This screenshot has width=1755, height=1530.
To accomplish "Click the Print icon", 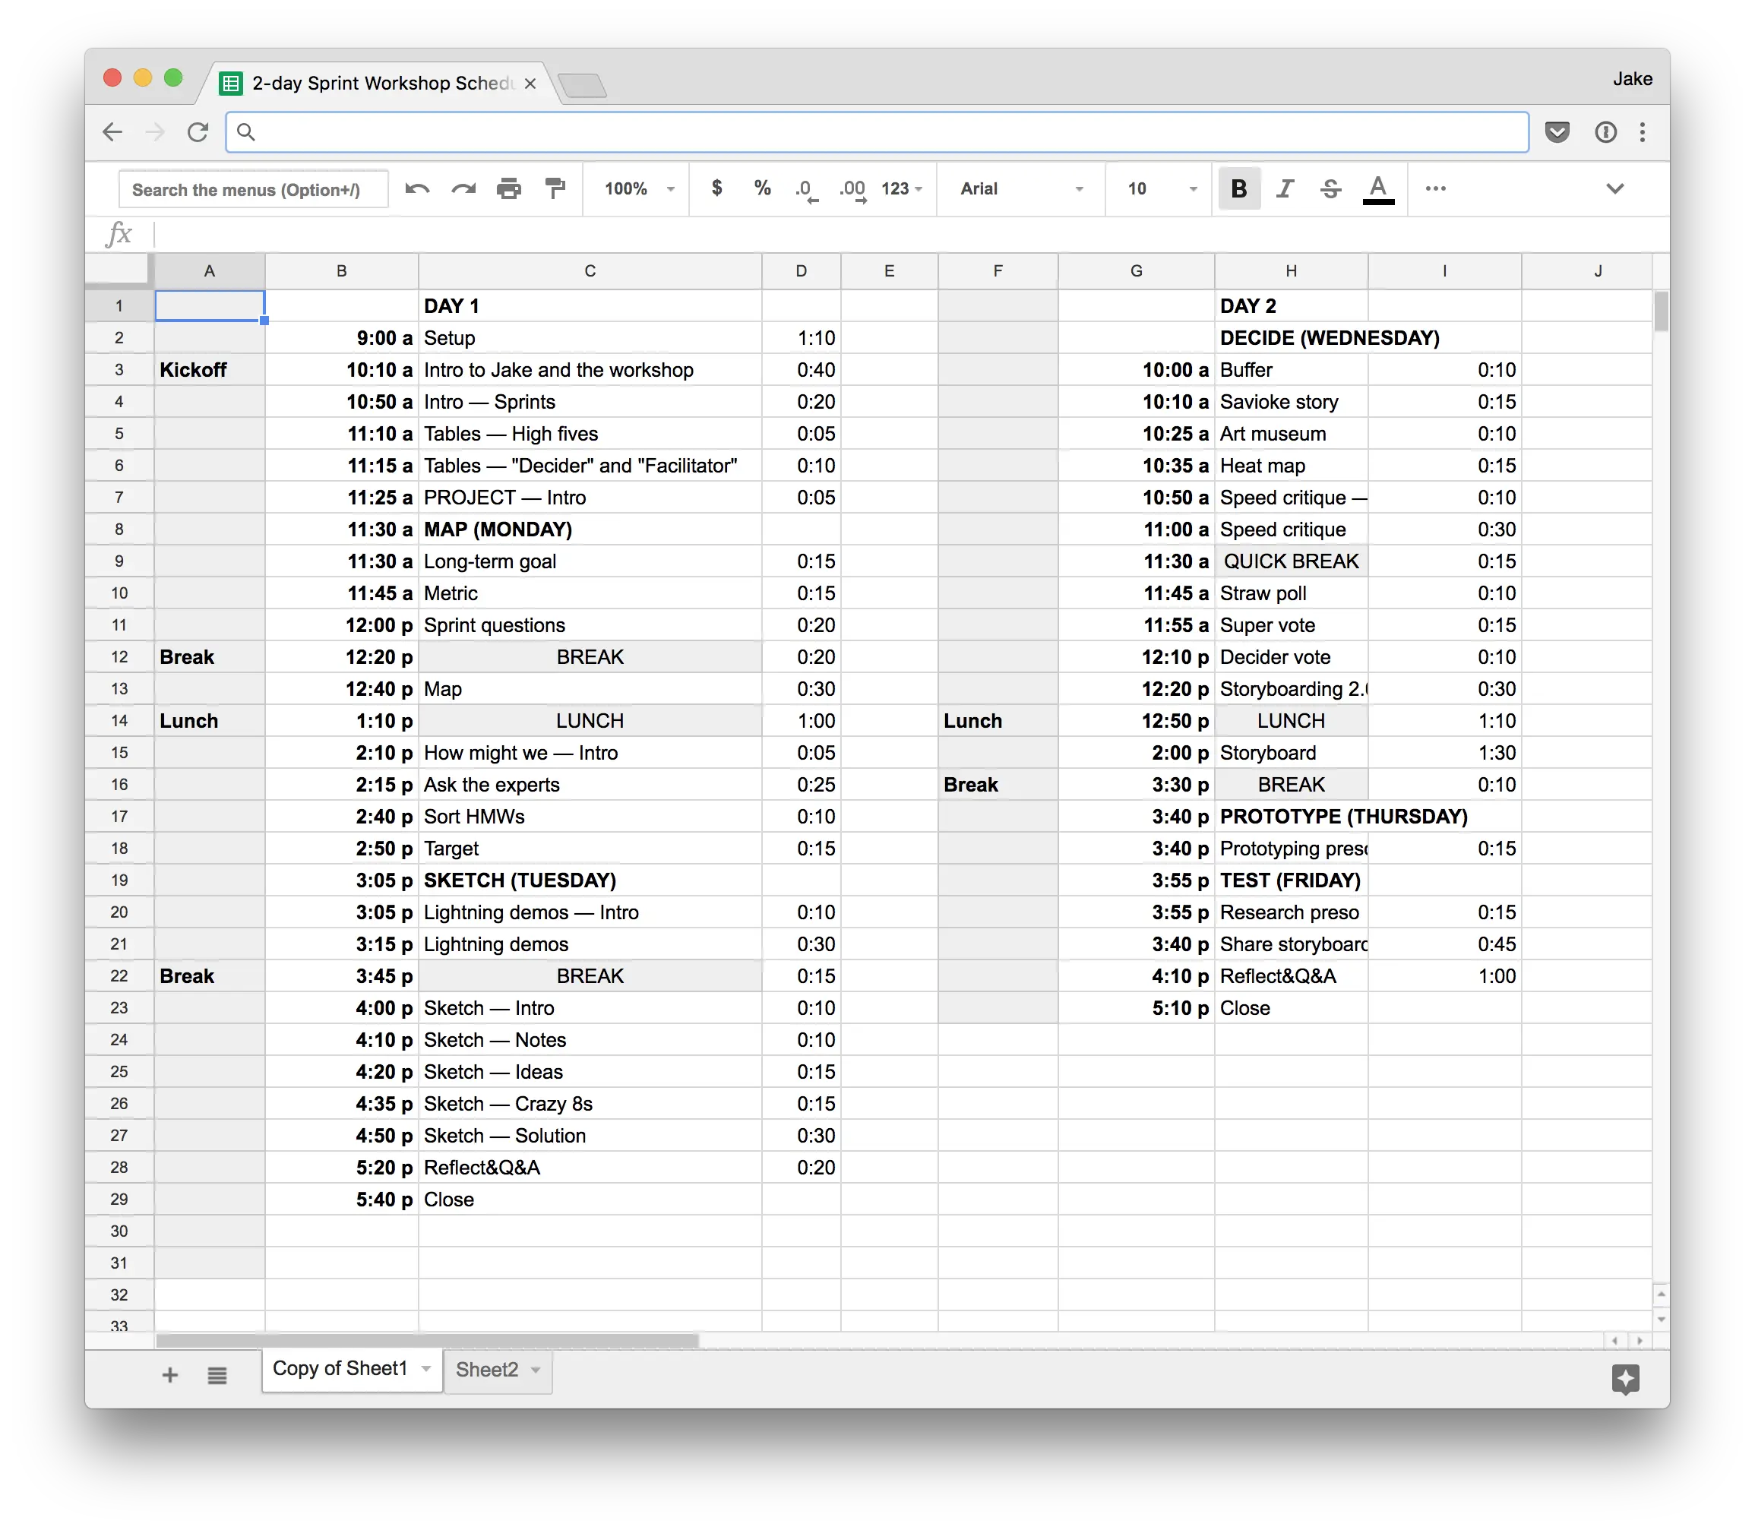I will (509, 188).
